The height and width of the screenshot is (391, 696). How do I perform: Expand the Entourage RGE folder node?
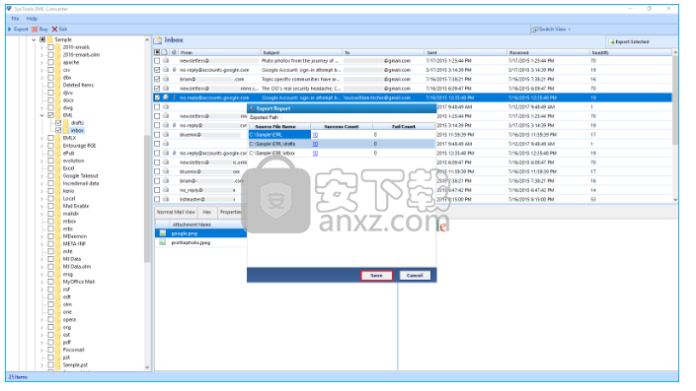click(42, 146)
